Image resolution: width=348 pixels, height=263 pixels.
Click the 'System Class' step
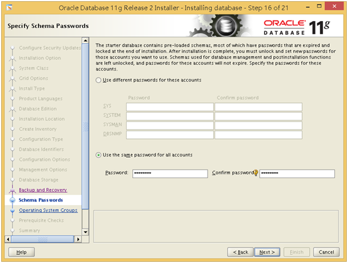click(34, 69)
